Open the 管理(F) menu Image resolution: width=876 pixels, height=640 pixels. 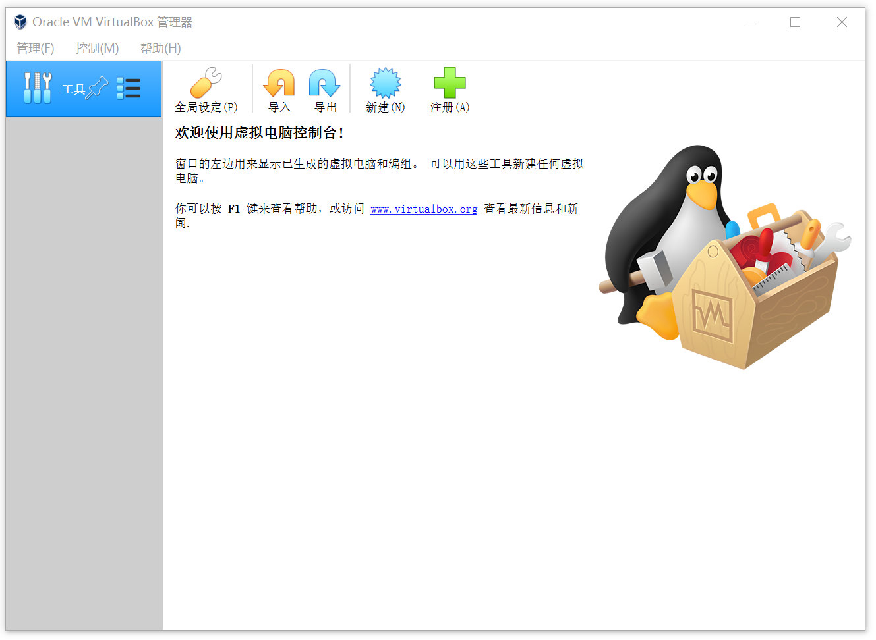coord(34,48)
